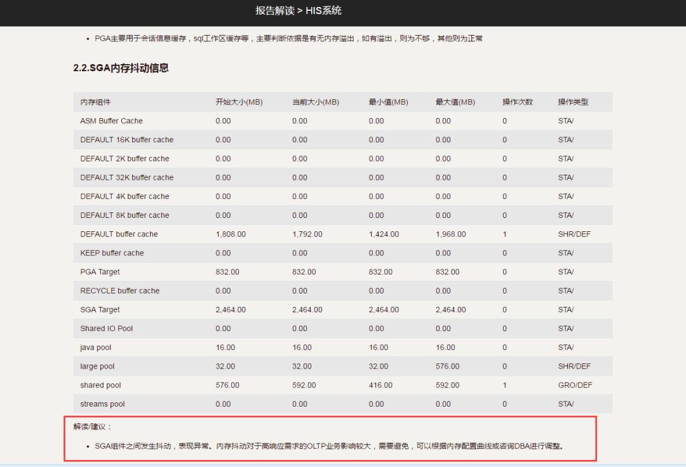
Task: Click the 1,808.00 start size value
Action: (231, 234)
